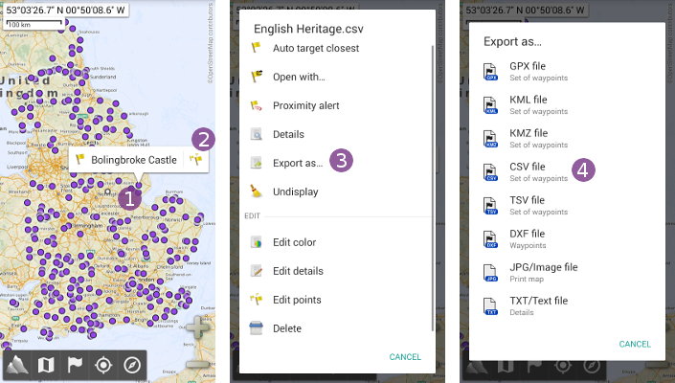Viewport: 675px width, 383px height.
Task: Tap the Details magnifier icon
Action: (x=257, y=134)
